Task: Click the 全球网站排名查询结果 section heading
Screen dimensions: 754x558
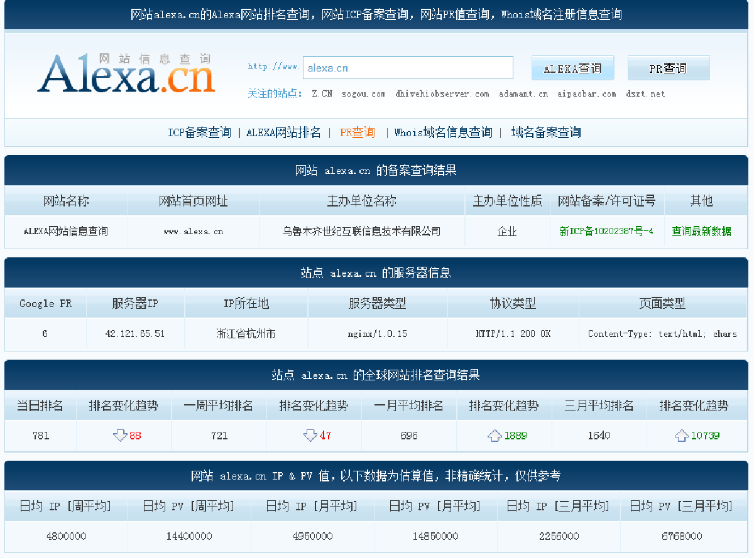Action: click(376, 375)
